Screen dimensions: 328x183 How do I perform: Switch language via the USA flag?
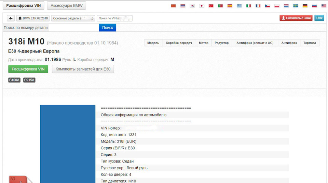324,6
